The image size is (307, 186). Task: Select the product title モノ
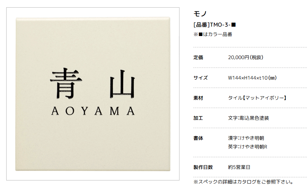tap(200, 14)
